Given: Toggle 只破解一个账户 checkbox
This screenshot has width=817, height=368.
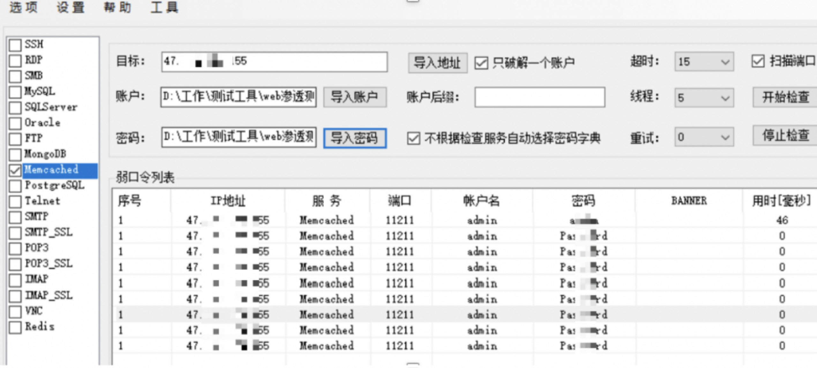Looking at the screenshot, I should pyautogui.click(x=481, y=63).
